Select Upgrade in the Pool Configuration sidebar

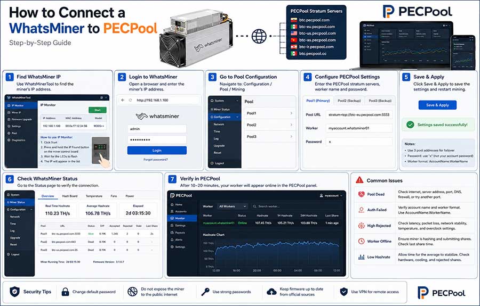pos(219,145)
